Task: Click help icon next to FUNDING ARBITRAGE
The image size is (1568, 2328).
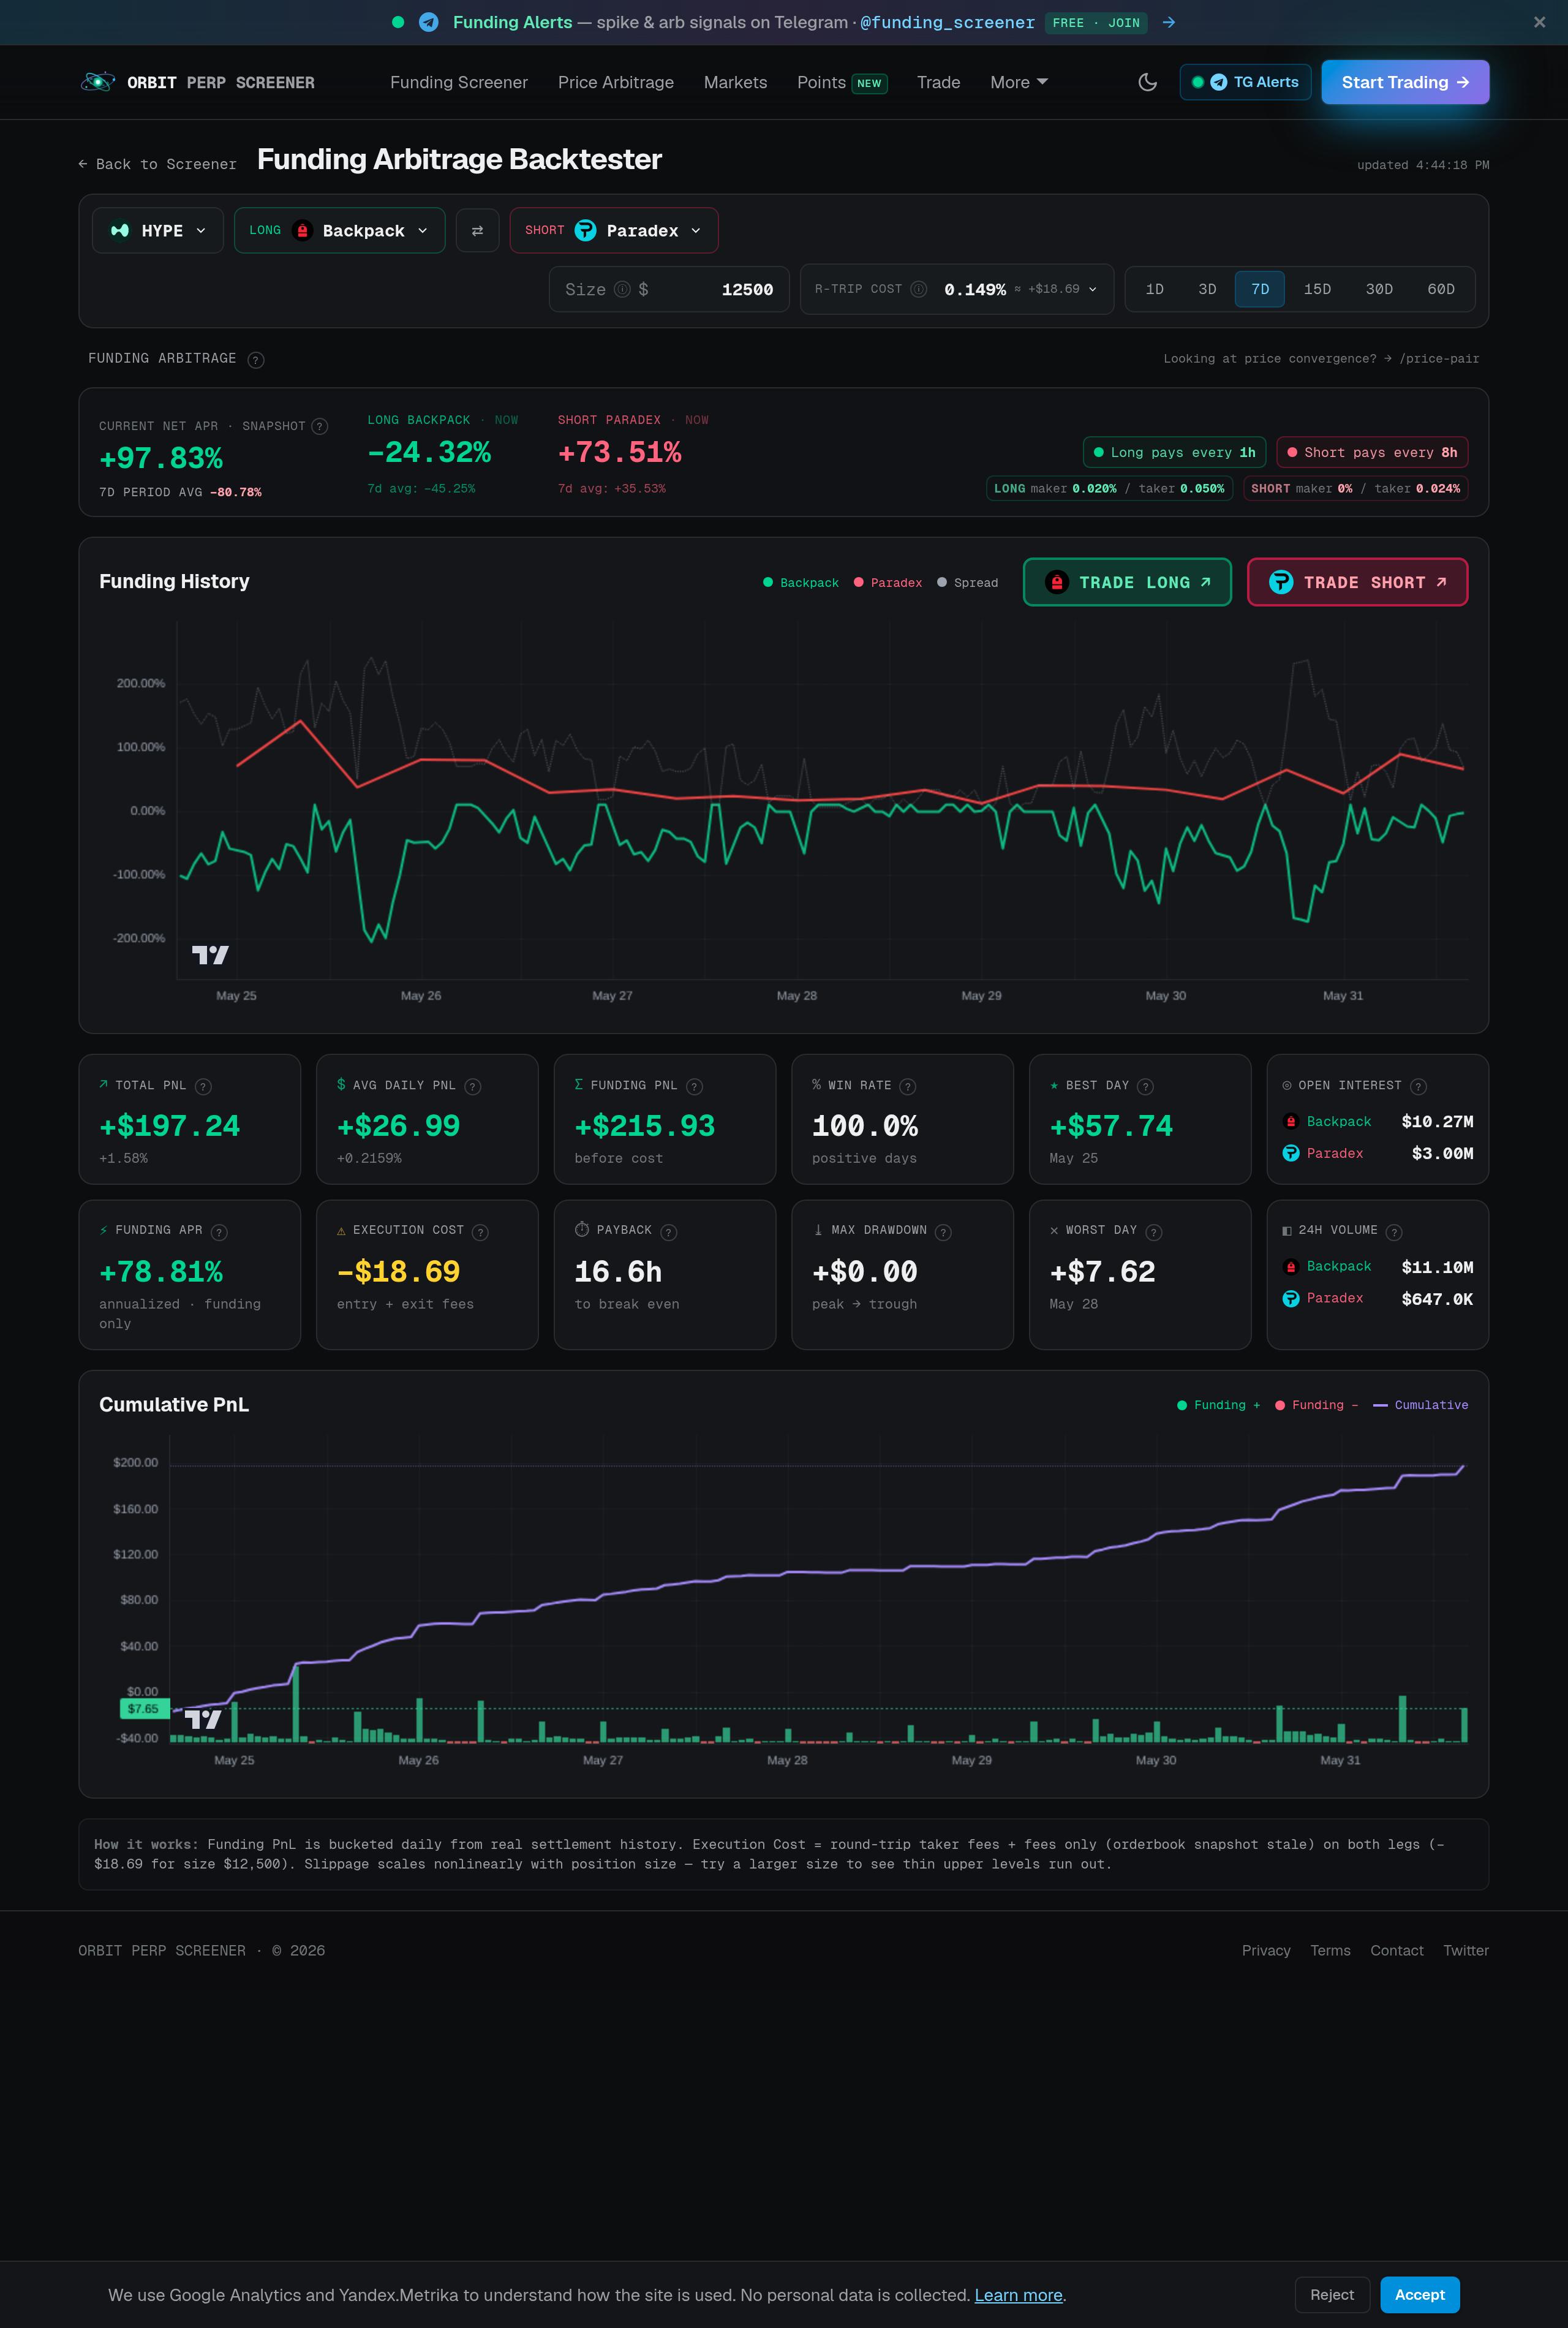Action: pyautogui.click(x=256, y=360)
